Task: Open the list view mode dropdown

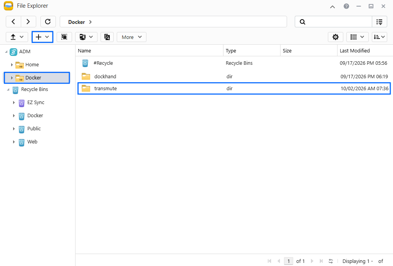Action: (357, 37)
